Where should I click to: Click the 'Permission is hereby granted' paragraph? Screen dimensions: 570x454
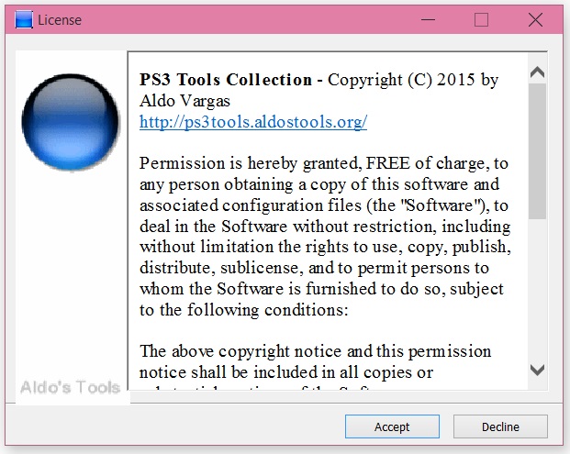pos(325,237)
